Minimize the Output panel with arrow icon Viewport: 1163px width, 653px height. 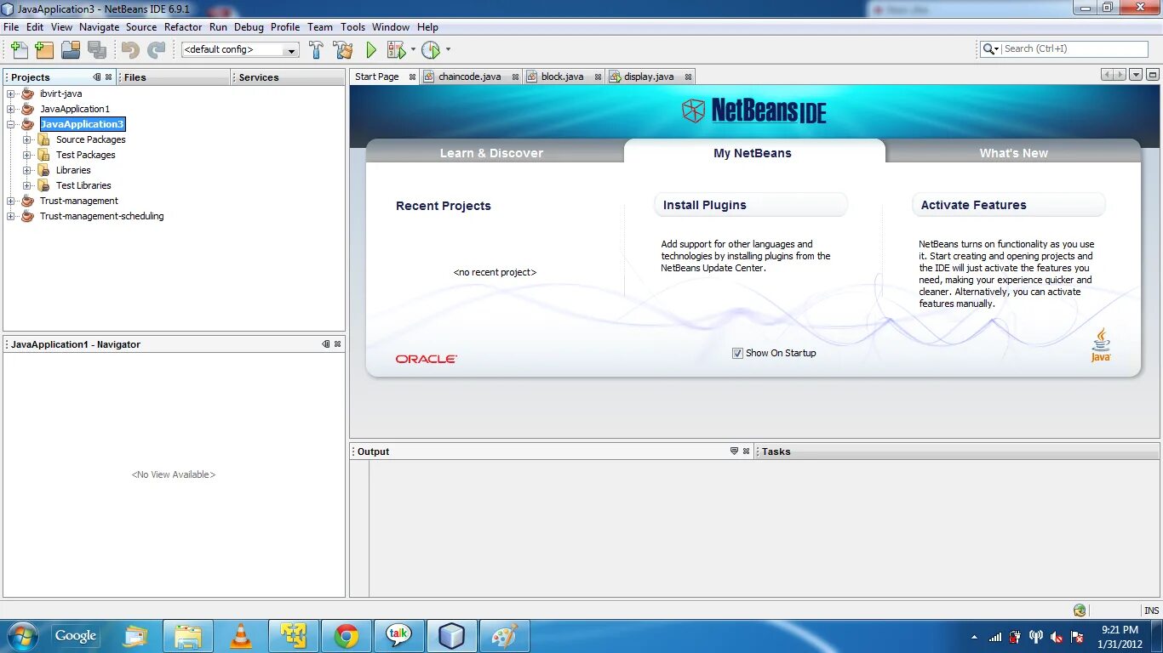click(x=734, y=451)
